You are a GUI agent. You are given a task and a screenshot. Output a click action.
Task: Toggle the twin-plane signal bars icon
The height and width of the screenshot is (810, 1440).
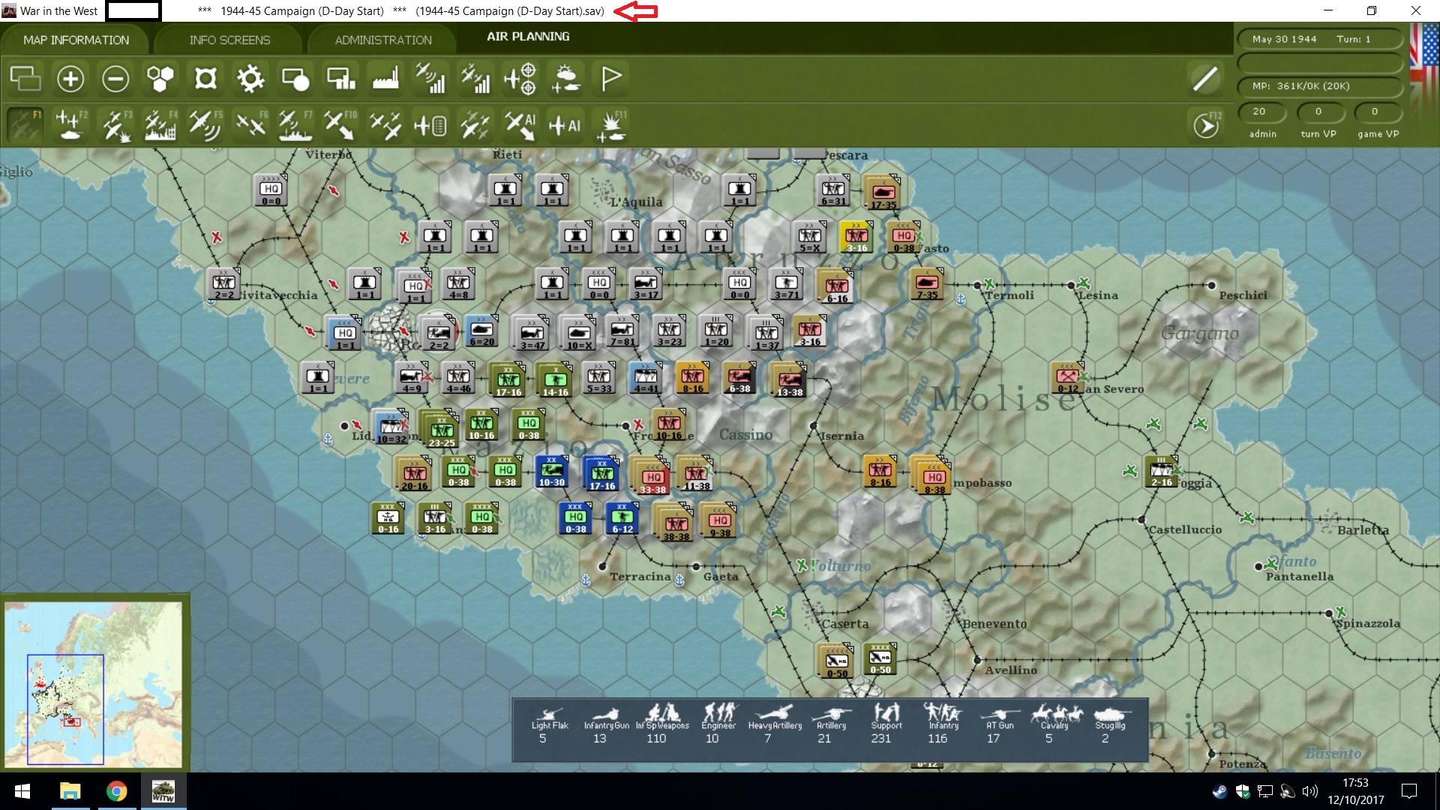(x=475, y=78)
